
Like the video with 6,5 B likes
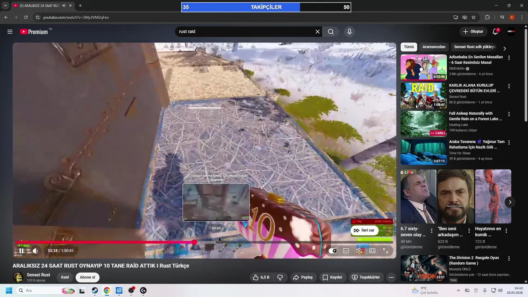[261, 277]
